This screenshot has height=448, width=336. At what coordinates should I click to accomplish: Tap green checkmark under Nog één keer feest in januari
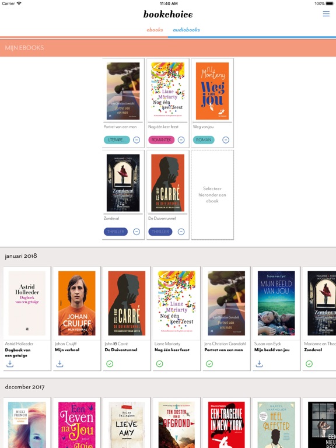[x=159, y=364]
